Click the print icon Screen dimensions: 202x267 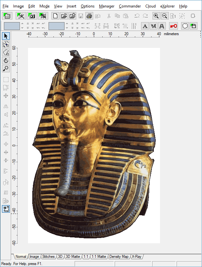coord(89,16)
